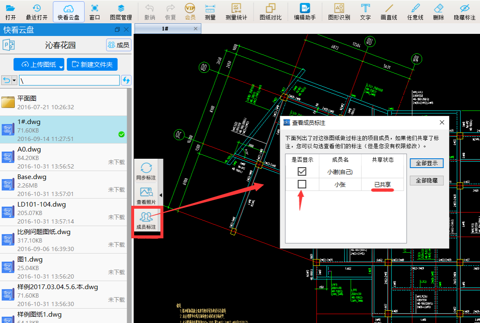Collapse the side tool panel arrow
Viewport: 480px width, 323px height.
pyautogui.click(x=160, y=195)
